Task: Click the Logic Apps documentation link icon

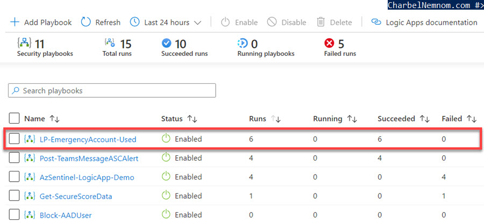Action: (376, 22)
